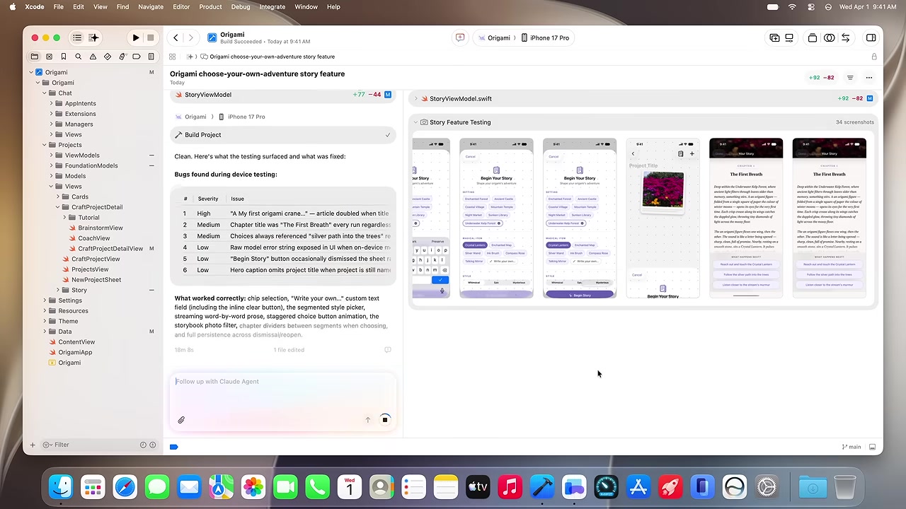906x509 pixels.
Task: Run the Origami build with the play button
Action: (x=136, y=37)
